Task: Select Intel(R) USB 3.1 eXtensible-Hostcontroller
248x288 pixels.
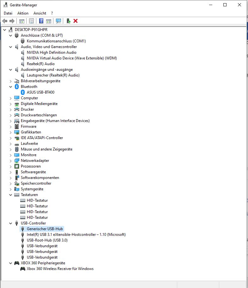Action: tap(76, 235)
